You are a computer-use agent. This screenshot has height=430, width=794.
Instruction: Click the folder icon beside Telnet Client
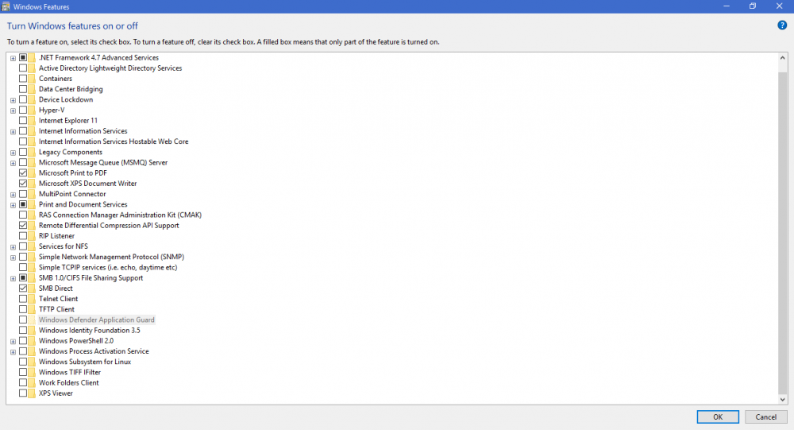click(33, 299)
